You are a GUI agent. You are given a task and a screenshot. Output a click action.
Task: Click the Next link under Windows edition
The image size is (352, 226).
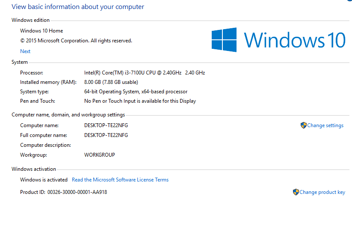tap(25, 51)
